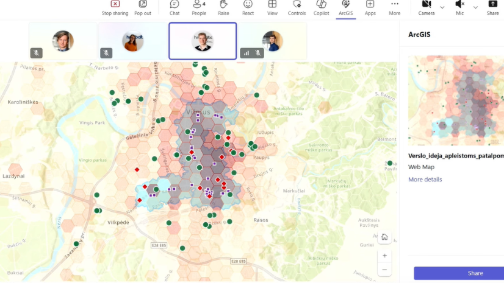Screen dimensions: 504x283
Task: Click the Paupys map label
Action: point(261,158)
